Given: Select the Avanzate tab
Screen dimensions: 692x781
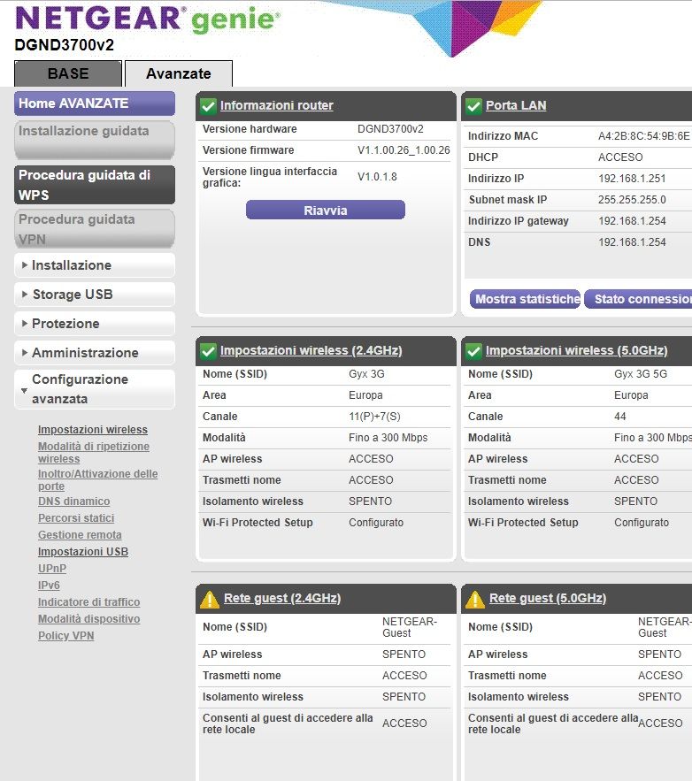Looking at the screenshot, I should [178, 73].
